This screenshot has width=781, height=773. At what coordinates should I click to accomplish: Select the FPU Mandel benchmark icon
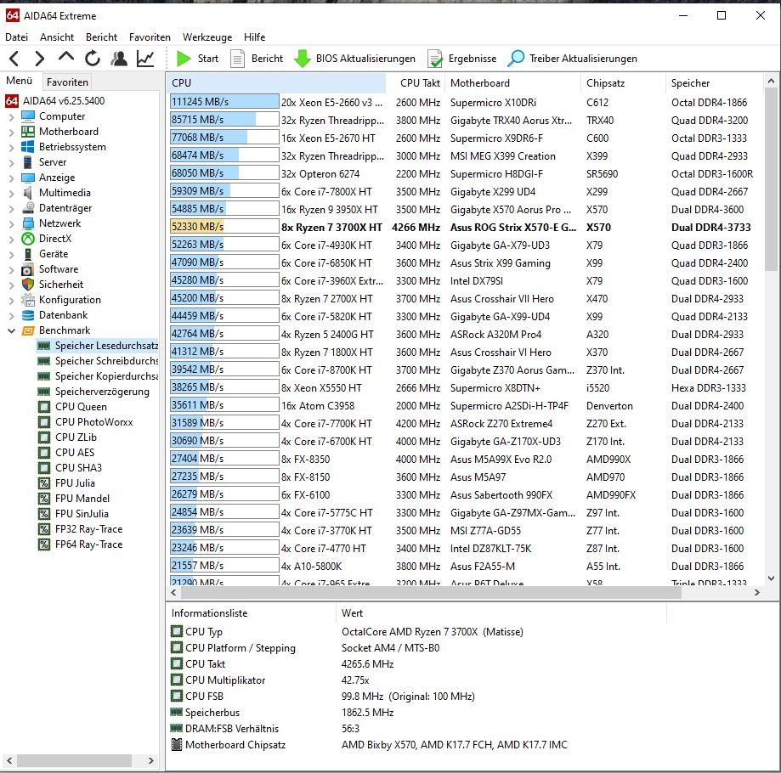coord(44,499)
